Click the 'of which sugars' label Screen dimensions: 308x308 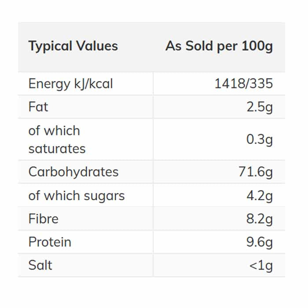[77, 195]
